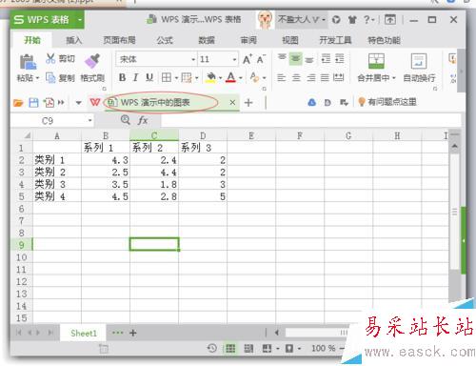Screen dimensions: 476x366
Task: Align text to middle of cell
Action: click(x=295, y=59)
